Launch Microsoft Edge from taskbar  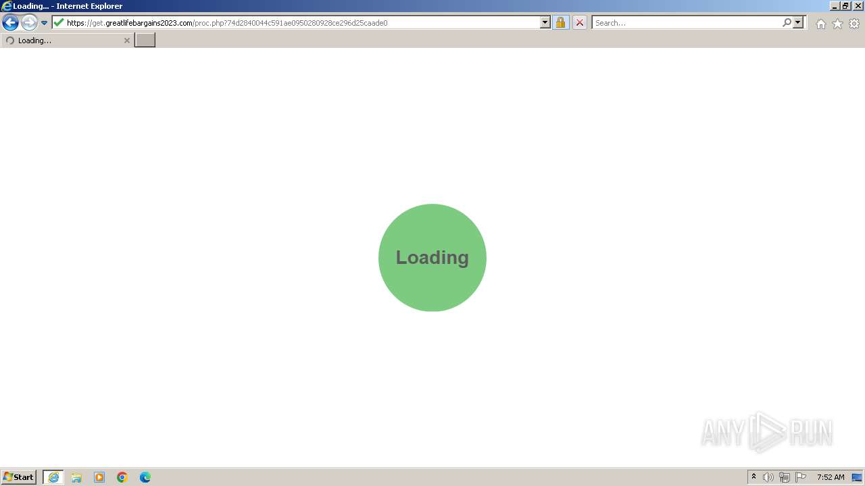(145, 477)
